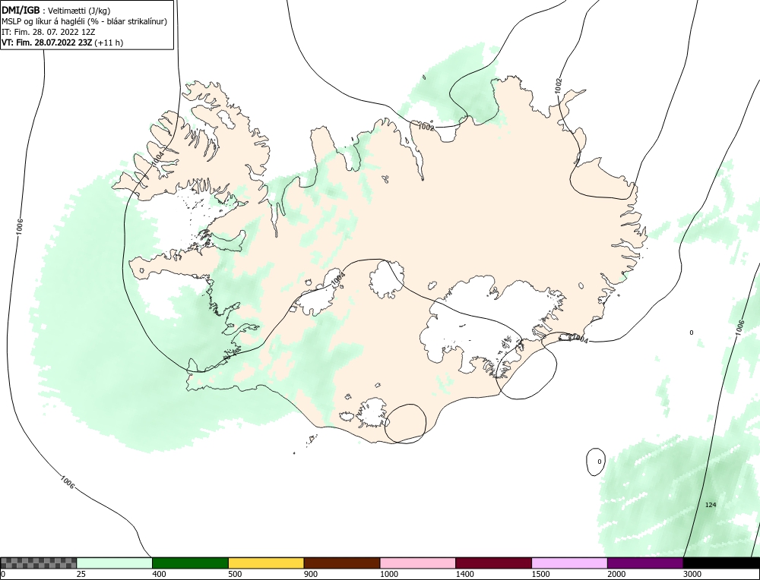The image size is (760, 580).
Task: Select the '2000' legend tick label
Action: (x=616, y=574)
